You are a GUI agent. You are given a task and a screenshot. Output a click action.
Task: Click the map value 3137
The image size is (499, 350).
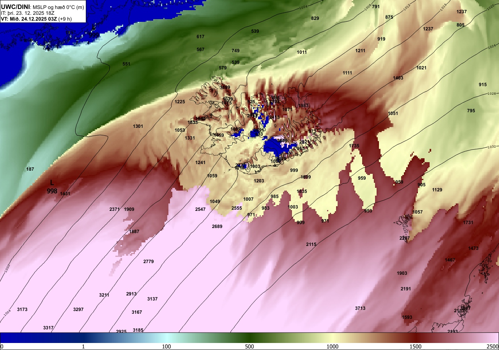click(152, 299)
